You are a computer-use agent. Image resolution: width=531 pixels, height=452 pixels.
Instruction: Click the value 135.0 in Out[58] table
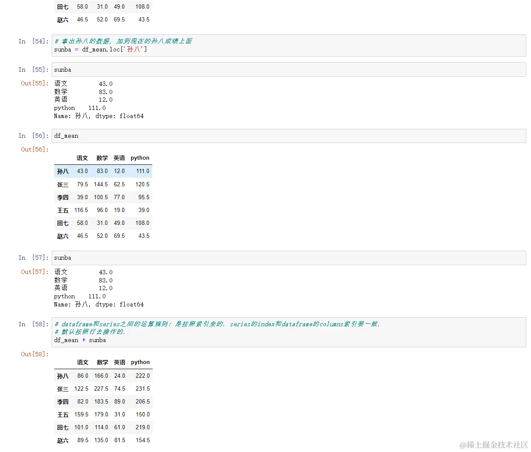[x=101, y=440]
